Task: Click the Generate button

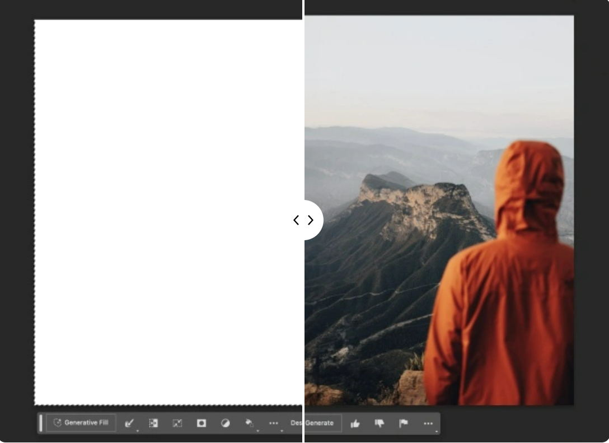Action: click(322, 423)
